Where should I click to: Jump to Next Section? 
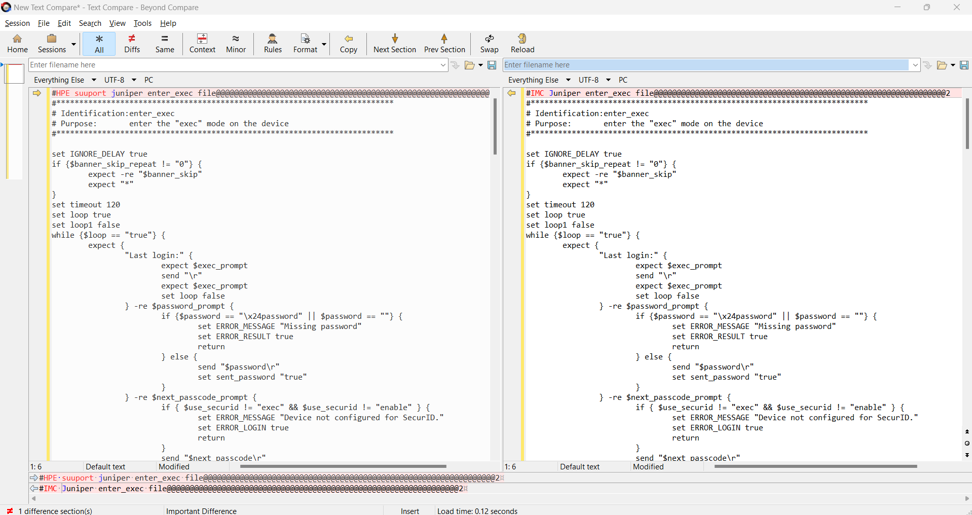tap(394, 44)
